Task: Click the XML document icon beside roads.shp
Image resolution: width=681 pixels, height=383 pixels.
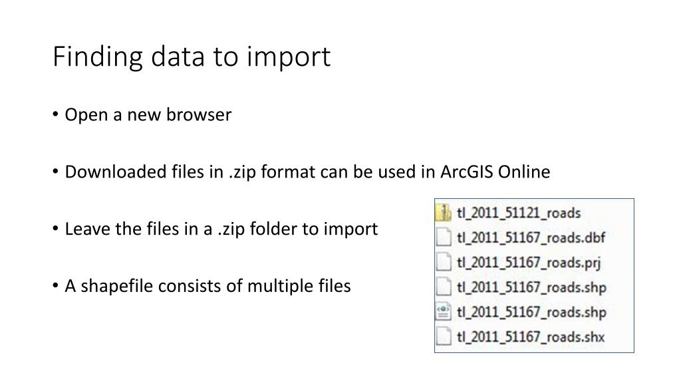Action: (x=443, y=311)
